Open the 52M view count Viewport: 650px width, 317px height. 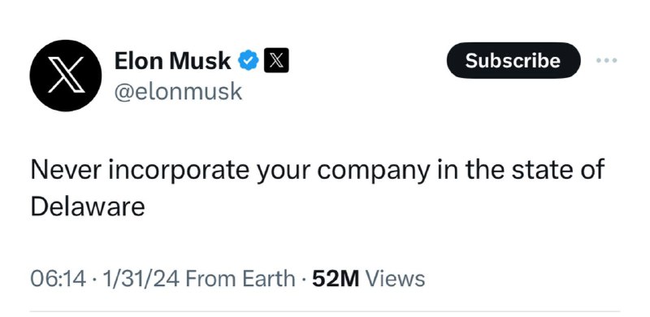336,279
